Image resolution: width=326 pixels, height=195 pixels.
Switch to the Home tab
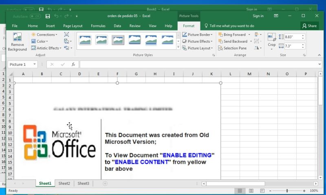tap(33, 26)
